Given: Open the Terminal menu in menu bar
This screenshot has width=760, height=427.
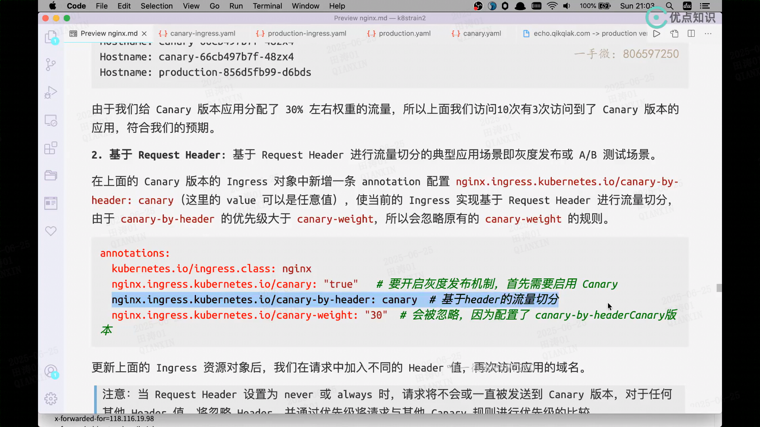Looking at the screenshot, I should tap(267, 6).
